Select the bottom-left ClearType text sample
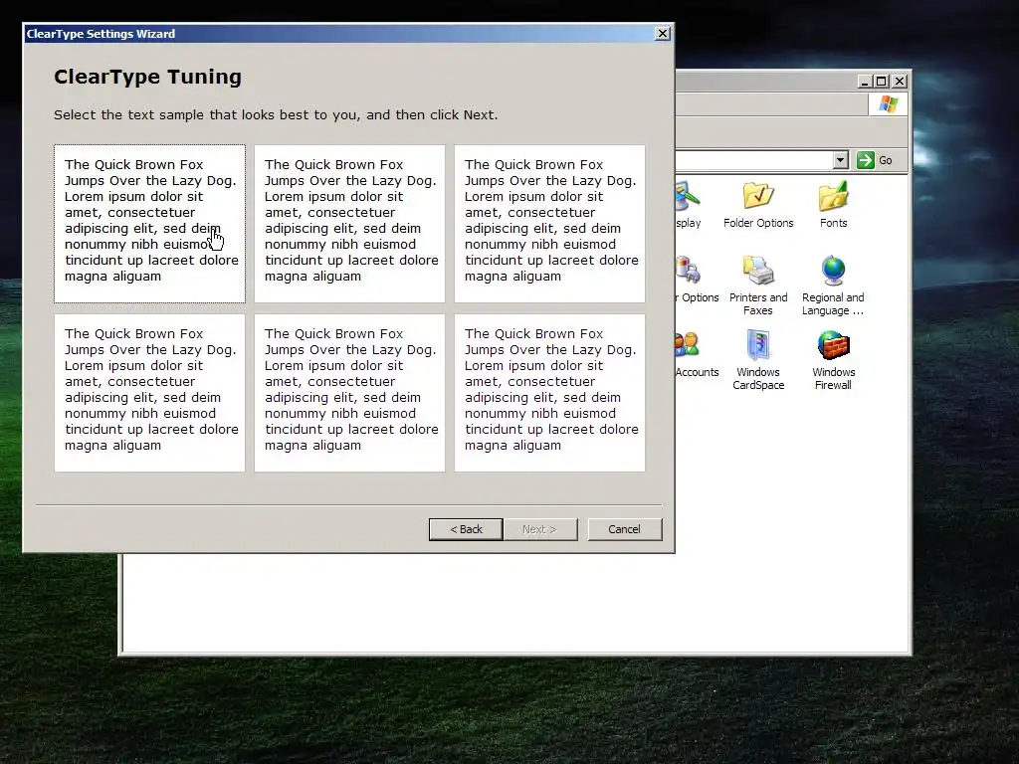The height and width of the screenshot is (764, 1019). coord(149,392)
